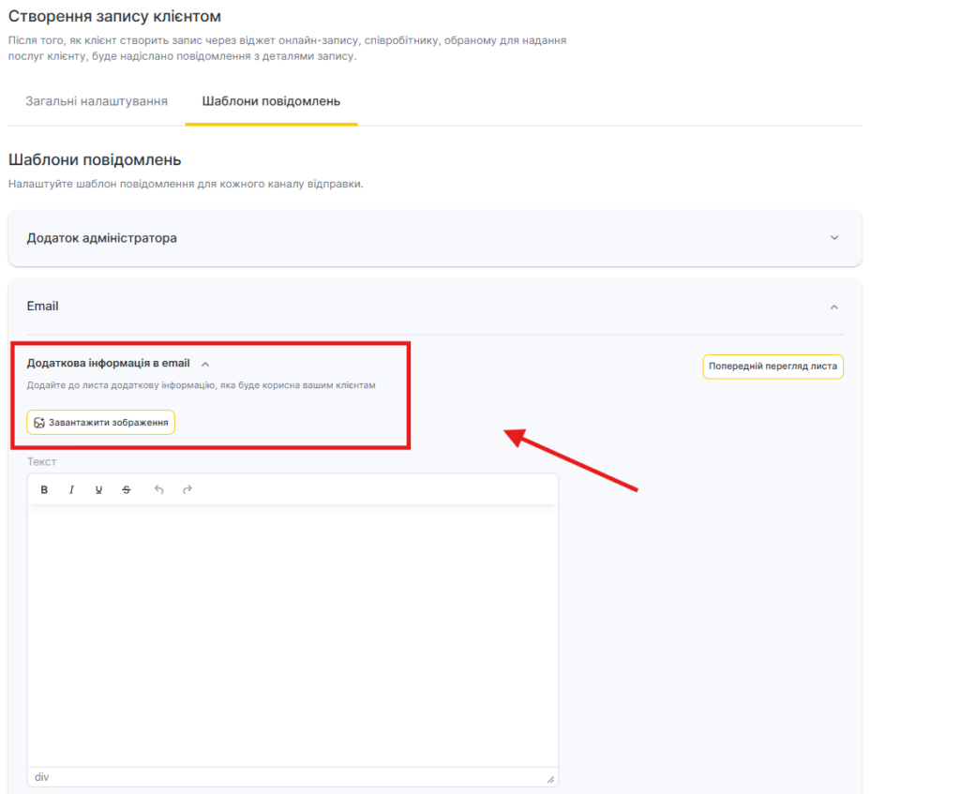Apply italic formatting in editor toolbar
The image size is (960, 794).
(x=71, y=490)
